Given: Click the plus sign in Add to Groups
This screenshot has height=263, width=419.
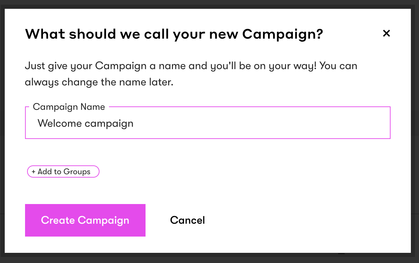Looking at the screenshot, I should (x=33, y=172).
